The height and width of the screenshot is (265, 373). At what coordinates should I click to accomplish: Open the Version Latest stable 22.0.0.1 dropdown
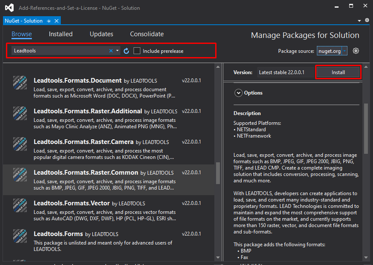coord(286,72)
